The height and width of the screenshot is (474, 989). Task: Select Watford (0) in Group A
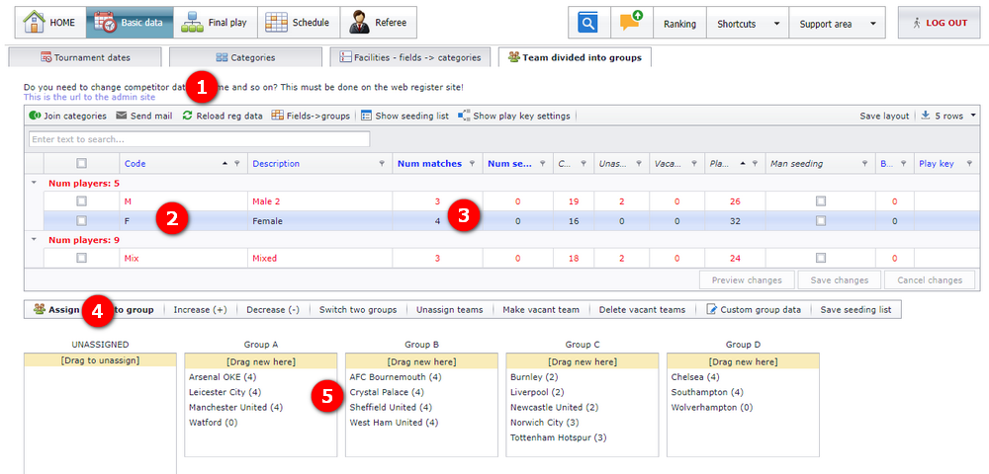click(214, 423)
